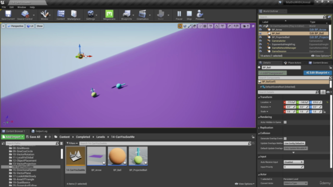Image resolution: width=333 pixels, height=187 pixels.
Task: Toggle visibility eye for BP_Arrow
Action: tap(260, 30)
